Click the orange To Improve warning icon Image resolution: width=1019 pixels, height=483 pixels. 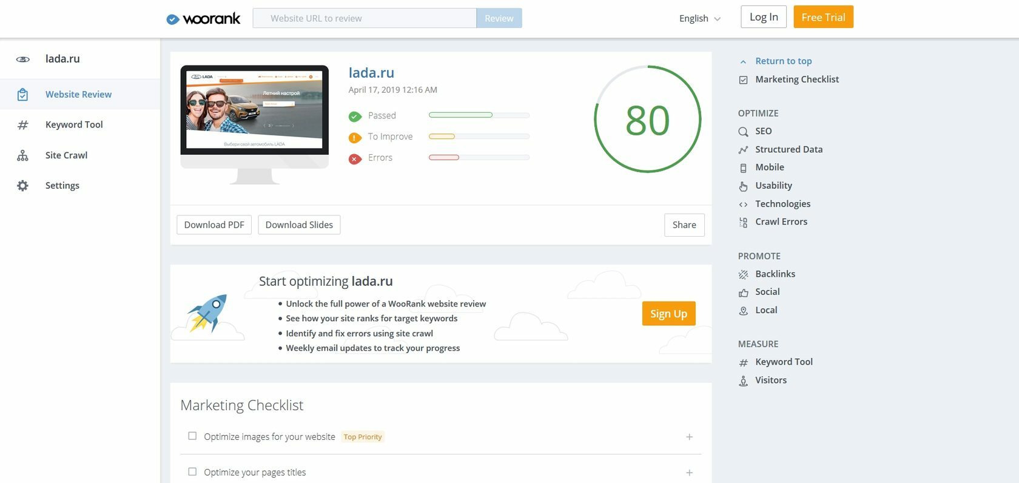[355, 138]
